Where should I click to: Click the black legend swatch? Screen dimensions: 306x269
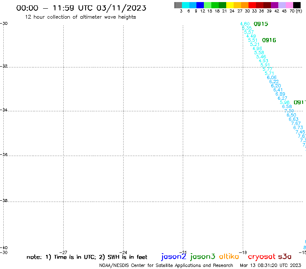[x=296, y=5]
